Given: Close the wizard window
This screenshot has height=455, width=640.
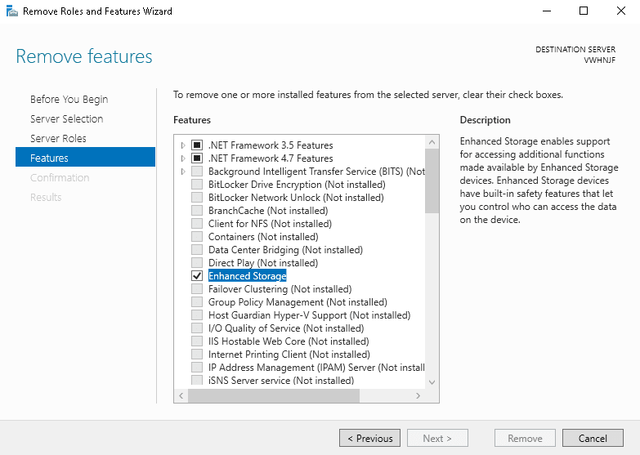Looking at the screenshot, I should click(621, 11).
